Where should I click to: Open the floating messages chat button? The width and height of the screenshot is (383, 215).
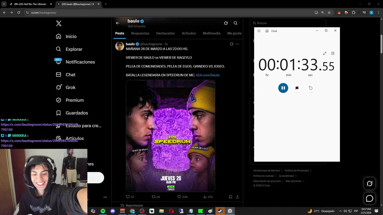point(370,199)
